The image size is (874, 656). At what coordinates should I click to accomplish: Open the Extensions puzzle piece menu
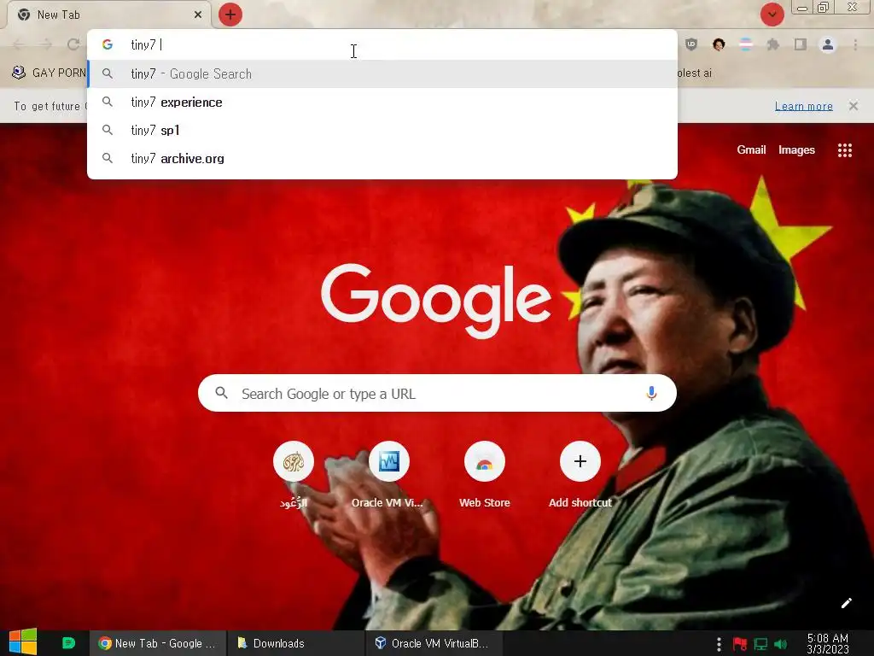(x=773, y=44)
